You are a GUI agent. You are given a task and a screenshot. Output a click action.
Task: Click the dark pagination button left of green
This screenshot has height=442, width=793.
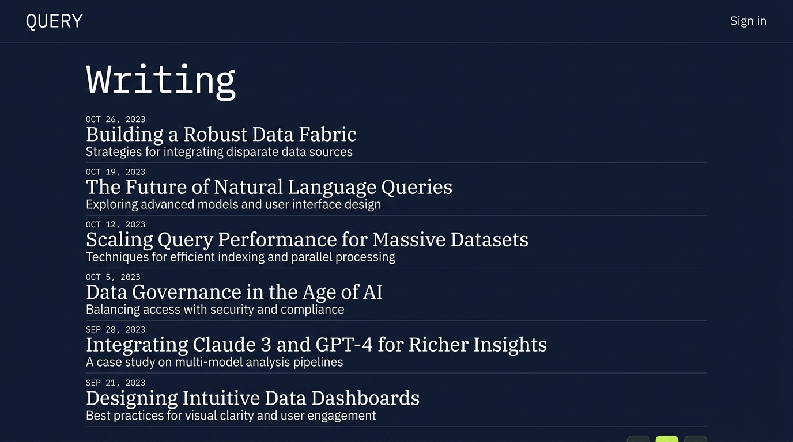pos(638,439)
